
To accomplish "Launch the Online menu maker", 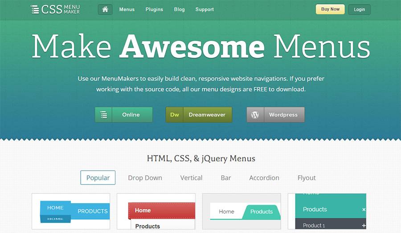I will pos(124,115).
